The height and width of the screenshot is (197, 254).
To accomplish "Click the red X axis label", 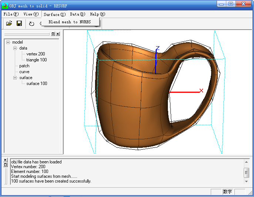I will (201, 91).
